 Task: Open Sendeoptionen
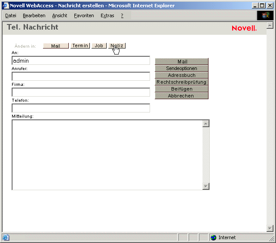coord(182,68)
